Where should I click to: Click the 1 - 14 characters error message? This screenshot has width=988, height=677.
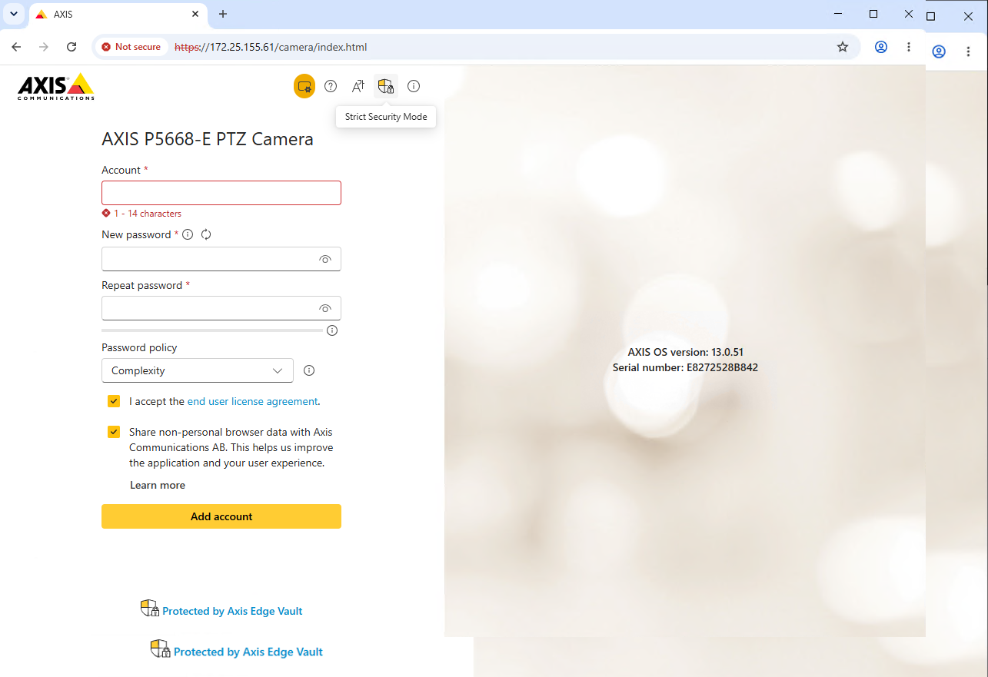[148, 214]
